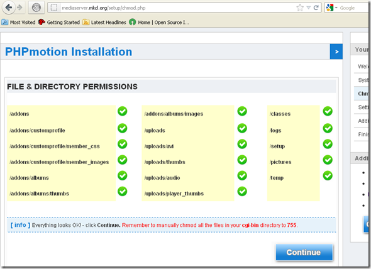This screenshot has width=371, height=269.
Task: Click the site identity globe icon
Action: pyautogui.click(x=36, y=8)
